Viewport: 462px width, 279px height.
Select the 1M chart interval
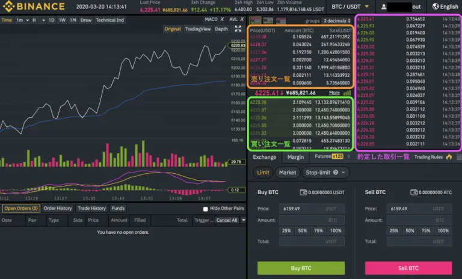[x=73, y=20]
